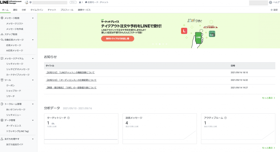Open オーディエンス in the sidebar
Image resolution: width=280 pixels, height=152 pixels.
(14, 126)
